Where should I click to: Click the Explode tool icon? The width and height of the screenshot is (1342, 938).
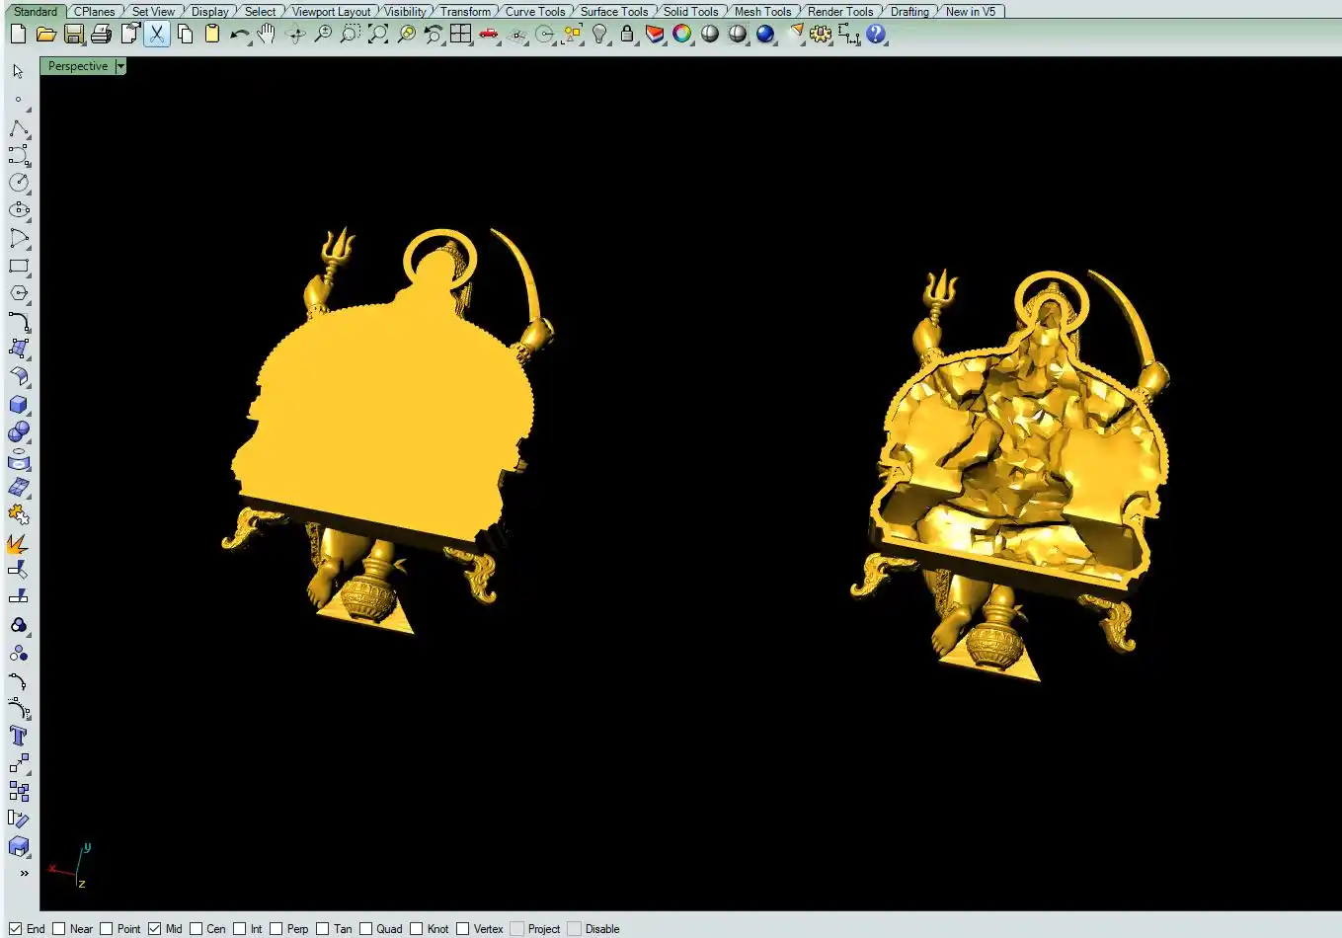(19, 543)
